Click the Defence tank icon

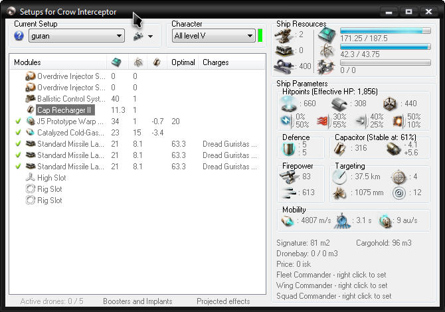(289, 149)
